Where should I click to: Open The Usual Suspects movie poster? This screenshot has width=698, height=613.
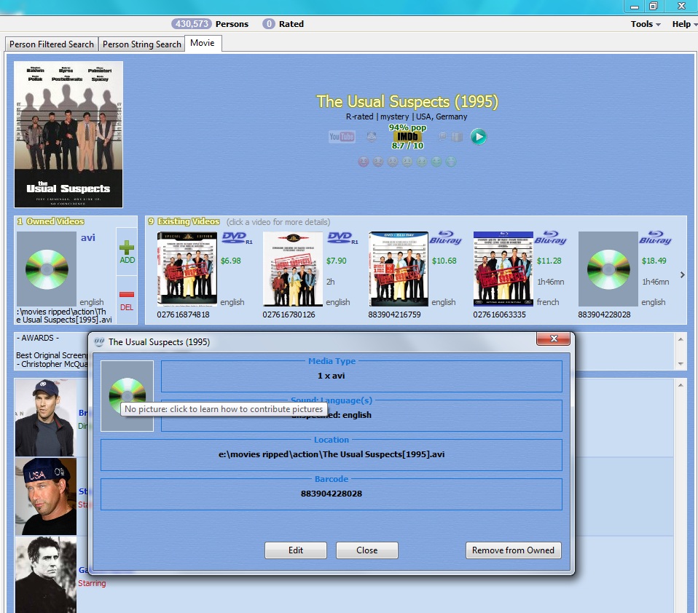click(68, 135)
